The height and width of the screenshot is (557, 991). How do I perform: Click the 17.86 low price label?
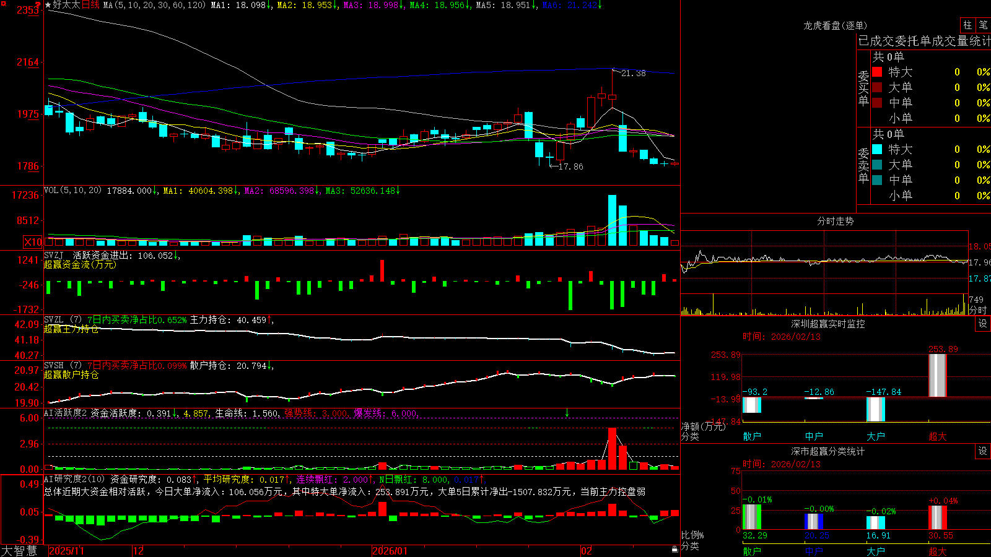click(570, 166)
